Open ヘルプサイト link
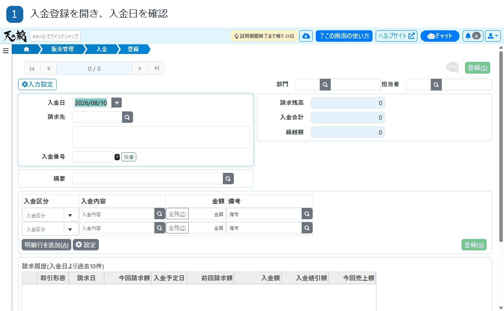504x311 pixels. point(397,36)
